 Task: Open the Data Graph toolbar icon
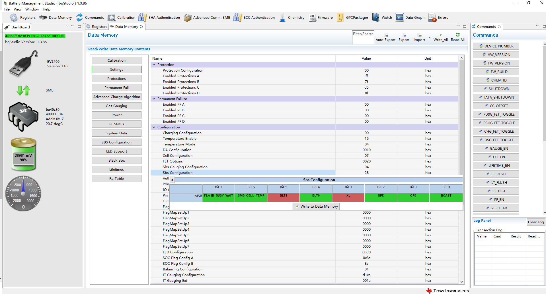[x=399, y=18]
